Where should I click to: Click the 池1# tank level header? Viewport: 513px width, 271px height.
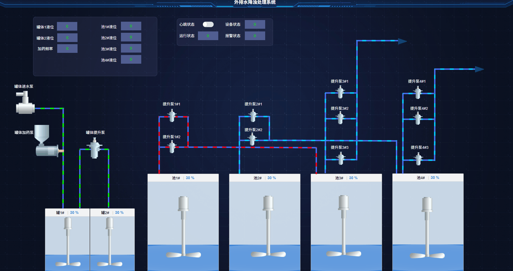coord(183,178)
